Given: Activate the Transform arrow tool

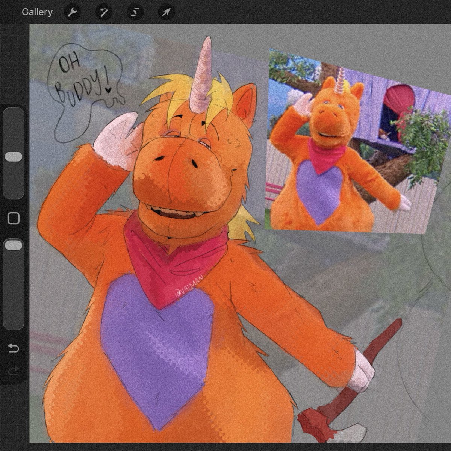Looking at the screenshot, I should point(166,12).
